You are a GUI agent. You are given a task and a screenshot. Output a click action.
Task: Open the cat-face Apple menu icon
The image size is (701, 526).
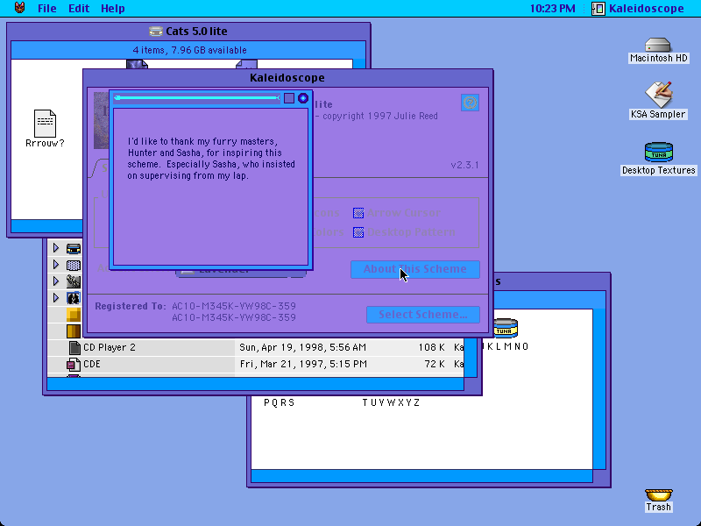click(19, 8)
